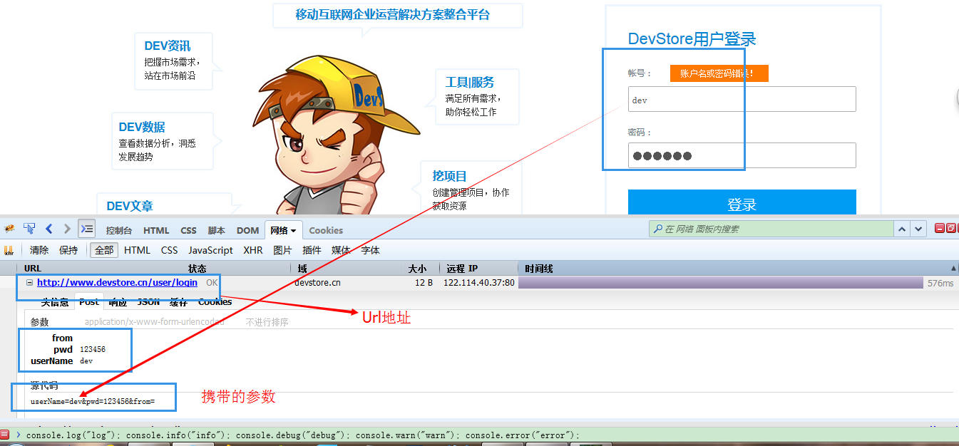959x446 pixels.
Task: Click the red icon at console command line
Action: (x=4, y=435)
